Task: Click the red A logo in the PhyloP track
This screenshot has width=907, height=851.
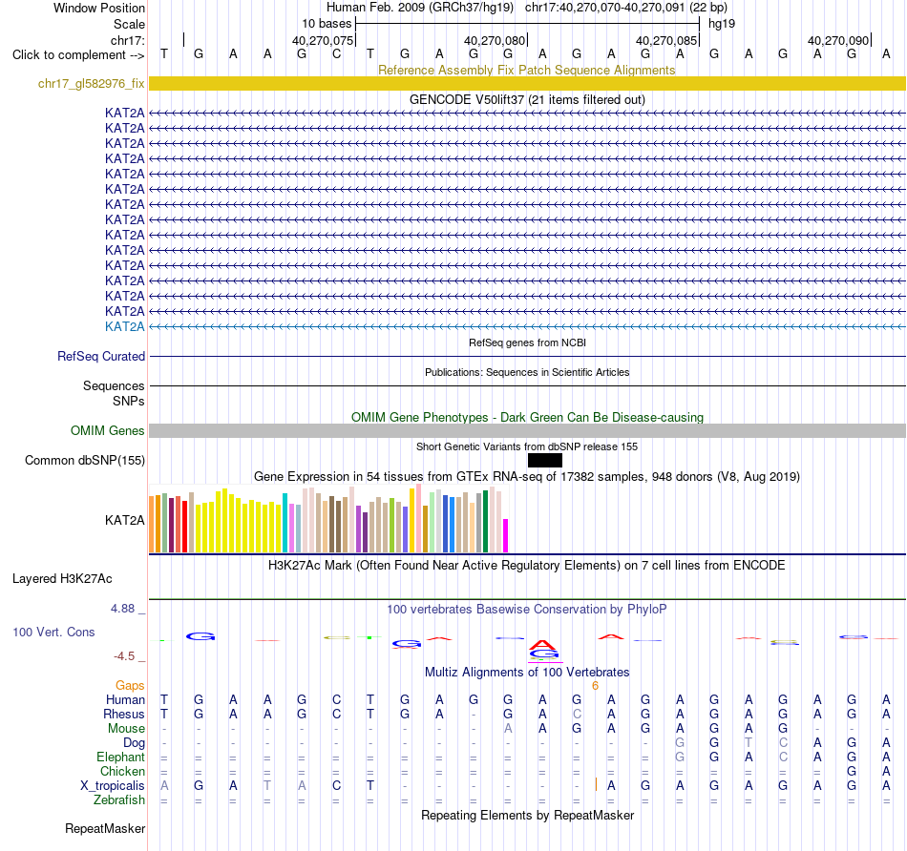Action: pos(542,645)
